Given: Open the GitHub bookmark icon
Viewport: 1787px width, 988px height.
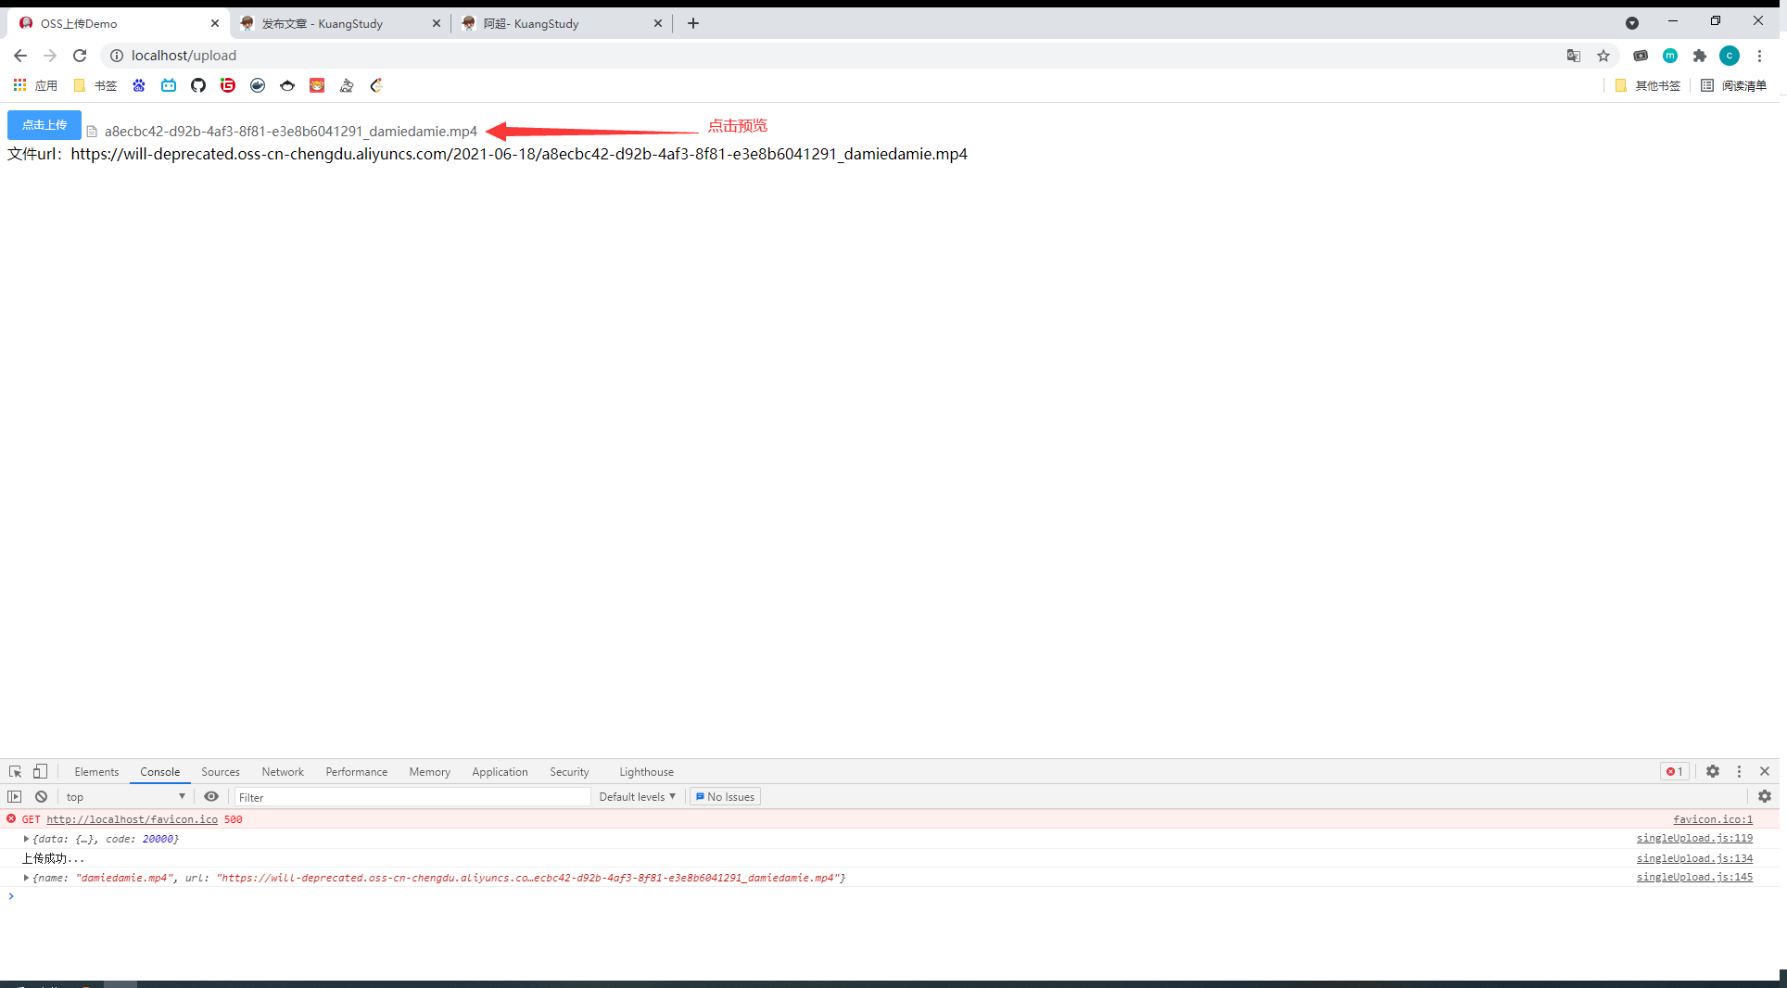Looking at the screenshot, I should coord(198,85).
